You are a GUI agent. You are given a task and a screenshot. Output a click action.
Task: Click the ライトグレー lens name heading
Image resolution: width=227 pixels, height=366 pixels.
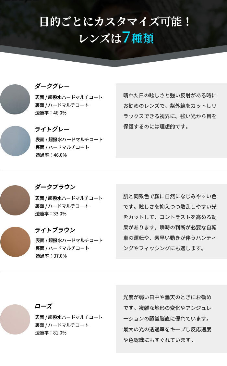[x=52, y=129]
